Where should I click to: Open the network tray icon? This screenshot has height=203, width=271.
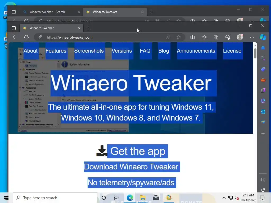(x=231, y=198)
